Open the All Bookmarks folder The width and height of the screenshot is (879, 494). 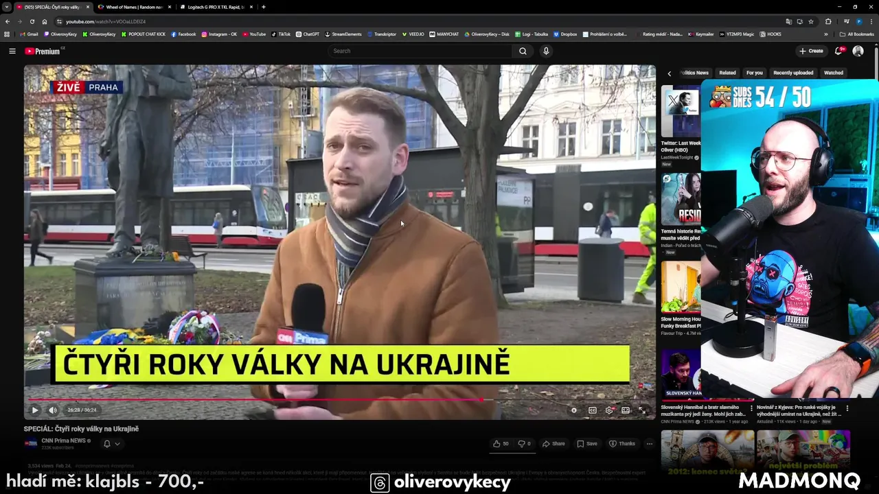pyautogui.click(x=856, y=34)
